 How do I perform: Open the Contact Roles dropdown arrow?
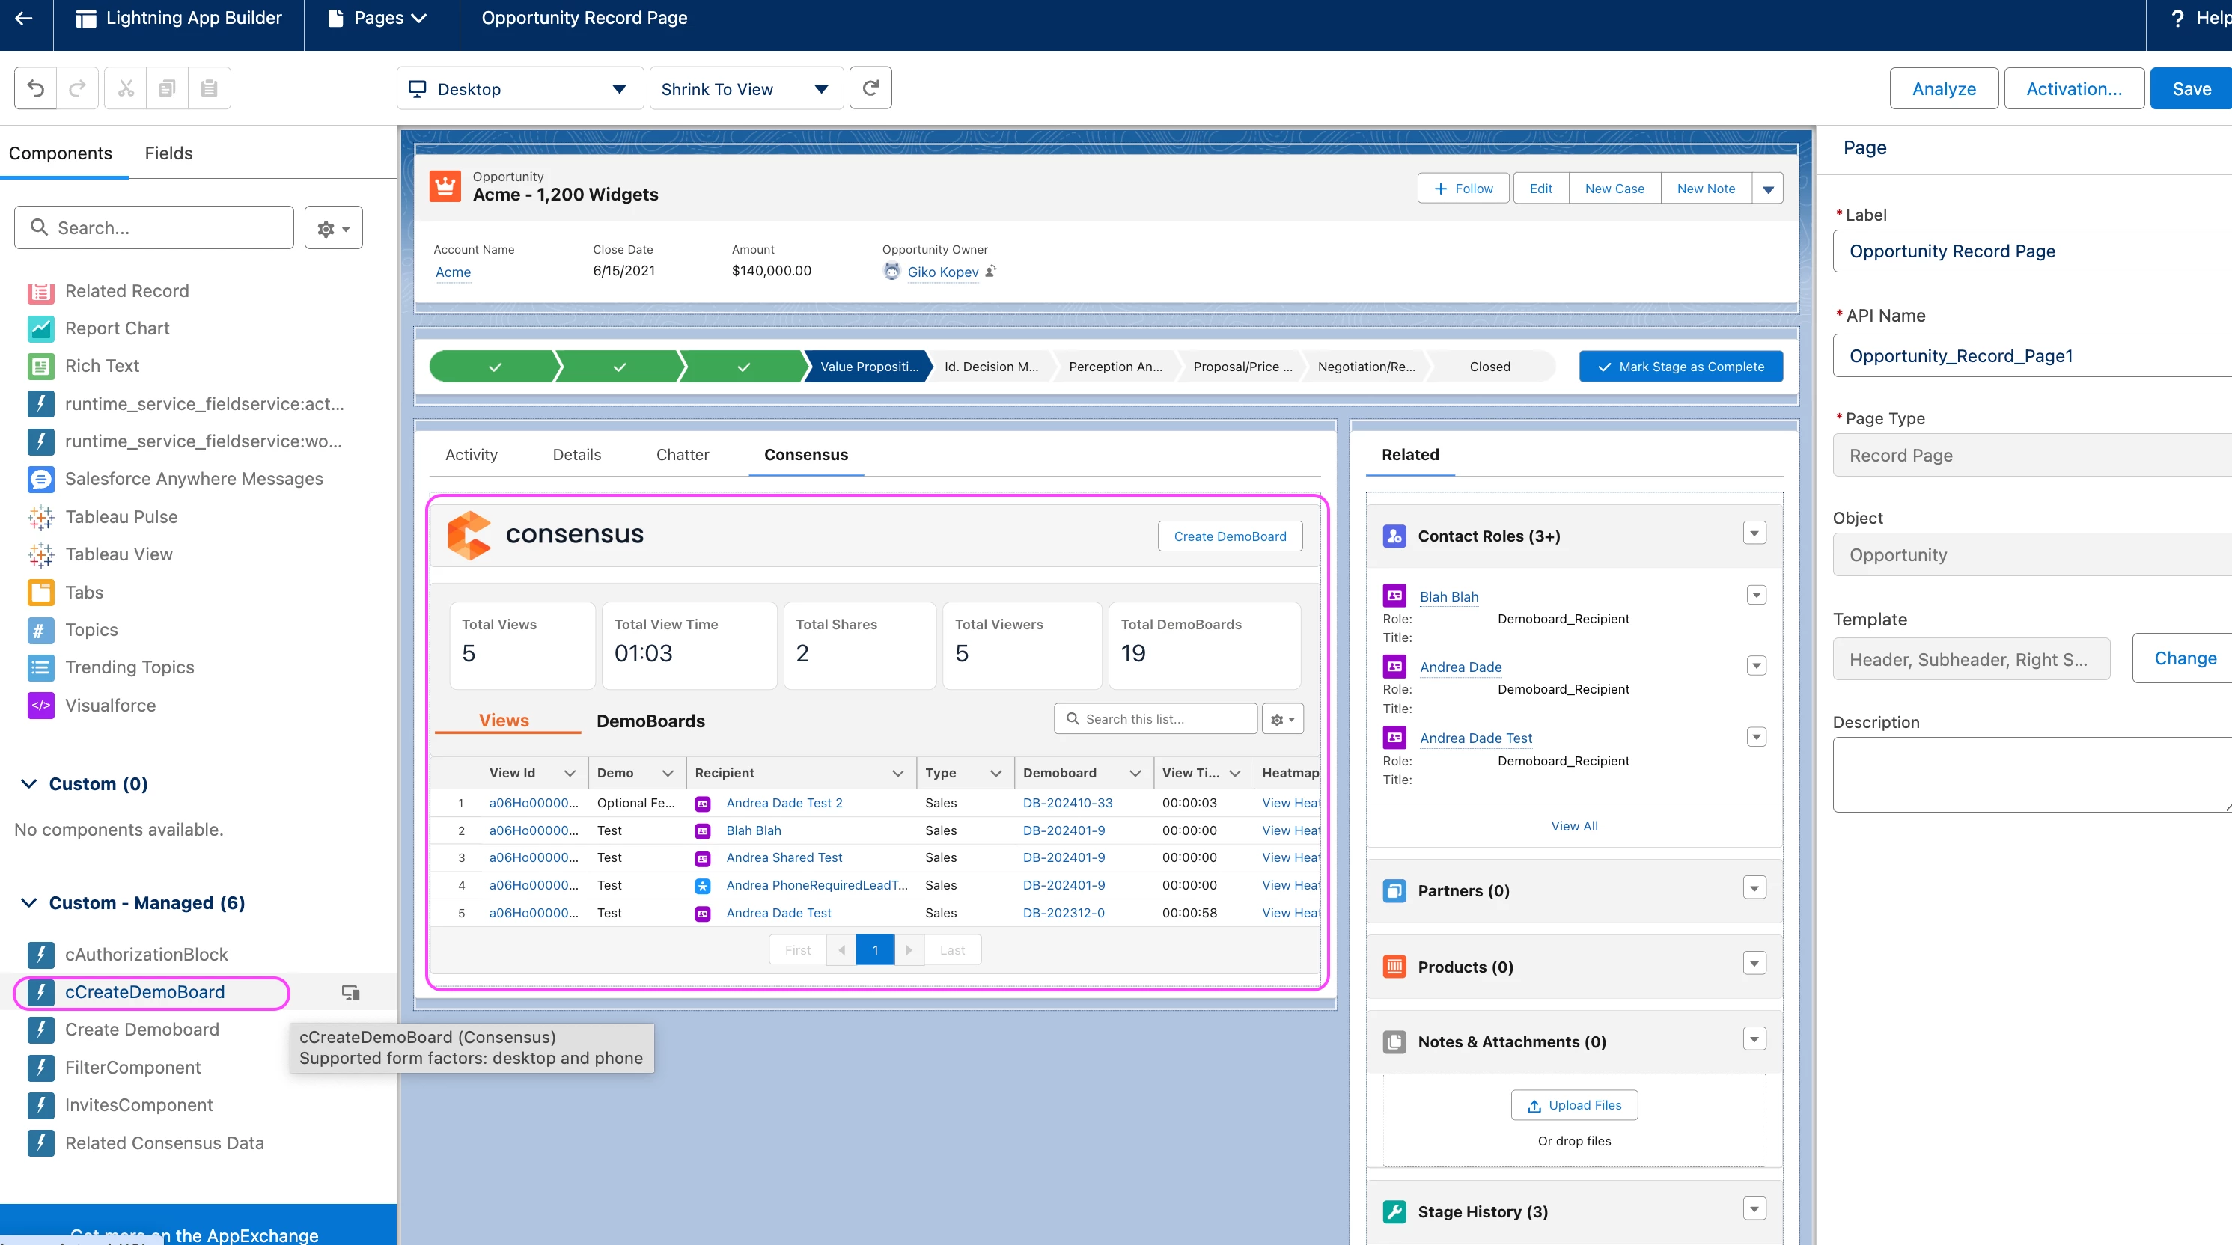[1754, 533]
